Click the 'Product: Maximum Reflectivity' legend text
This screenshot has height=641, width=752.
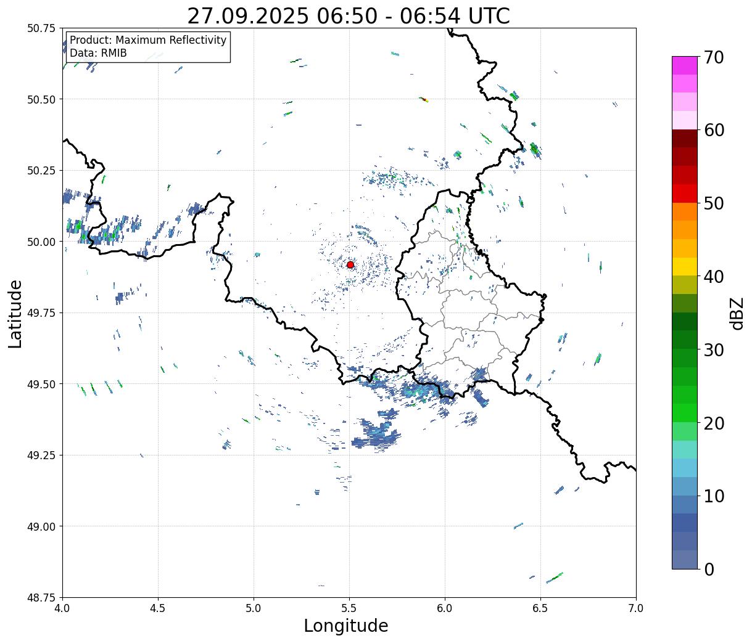pos(148,40)
